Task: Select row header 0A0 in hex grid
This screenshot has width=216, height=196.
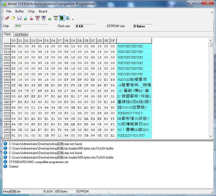Action: click(7, 102)
